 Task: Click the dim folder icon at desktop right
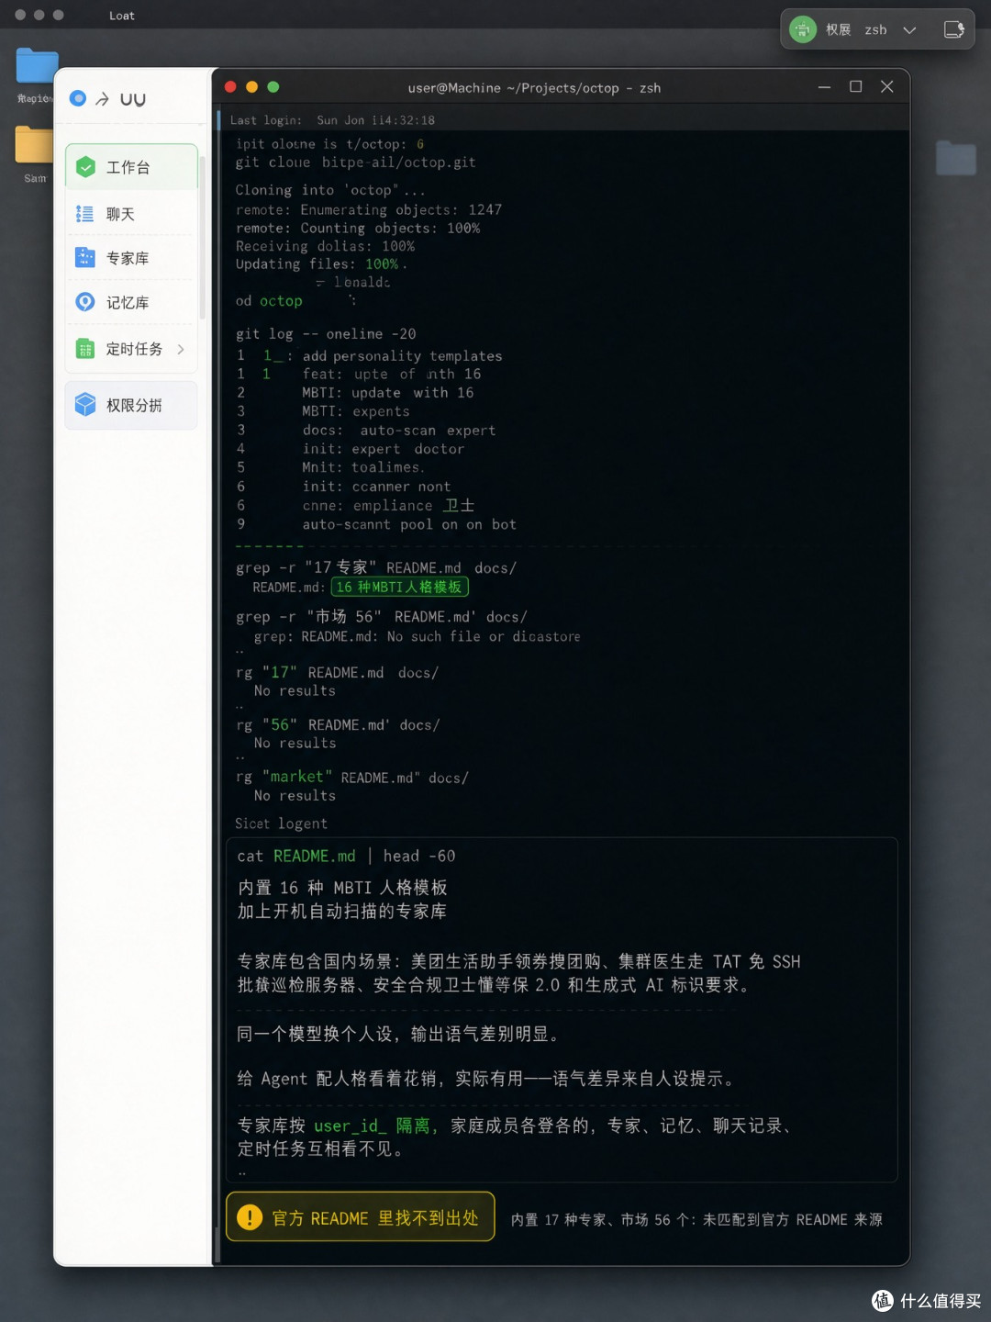956,158
